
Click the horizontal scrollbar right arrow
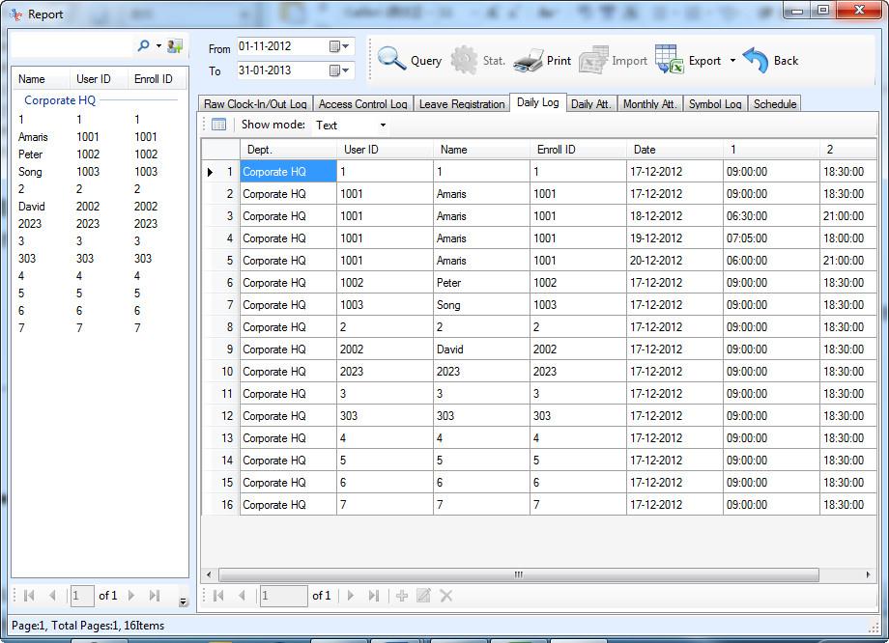pos(869,574)
